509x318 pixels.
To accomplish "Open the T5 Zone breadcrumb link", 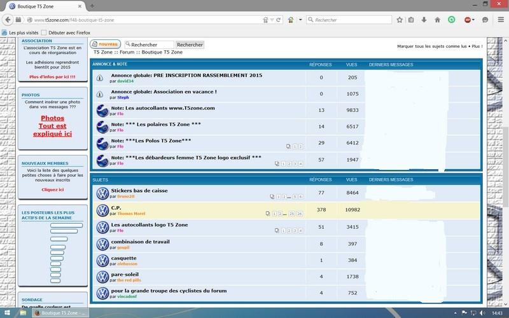I will pos(103,52).
